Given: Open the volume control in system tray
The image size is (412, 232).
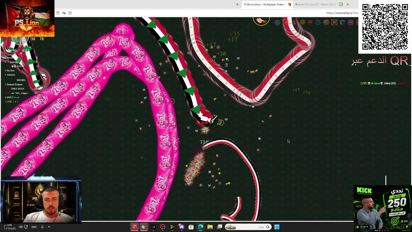Looking at the screenshot, I should [21, 227].
